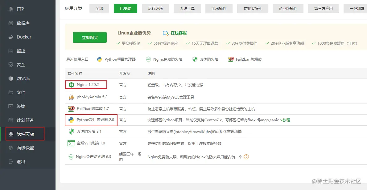Open the Nginx免费防火墙 6.3 software entry
The height and width of the screenshot is (190, 367).
pos(93,156)
